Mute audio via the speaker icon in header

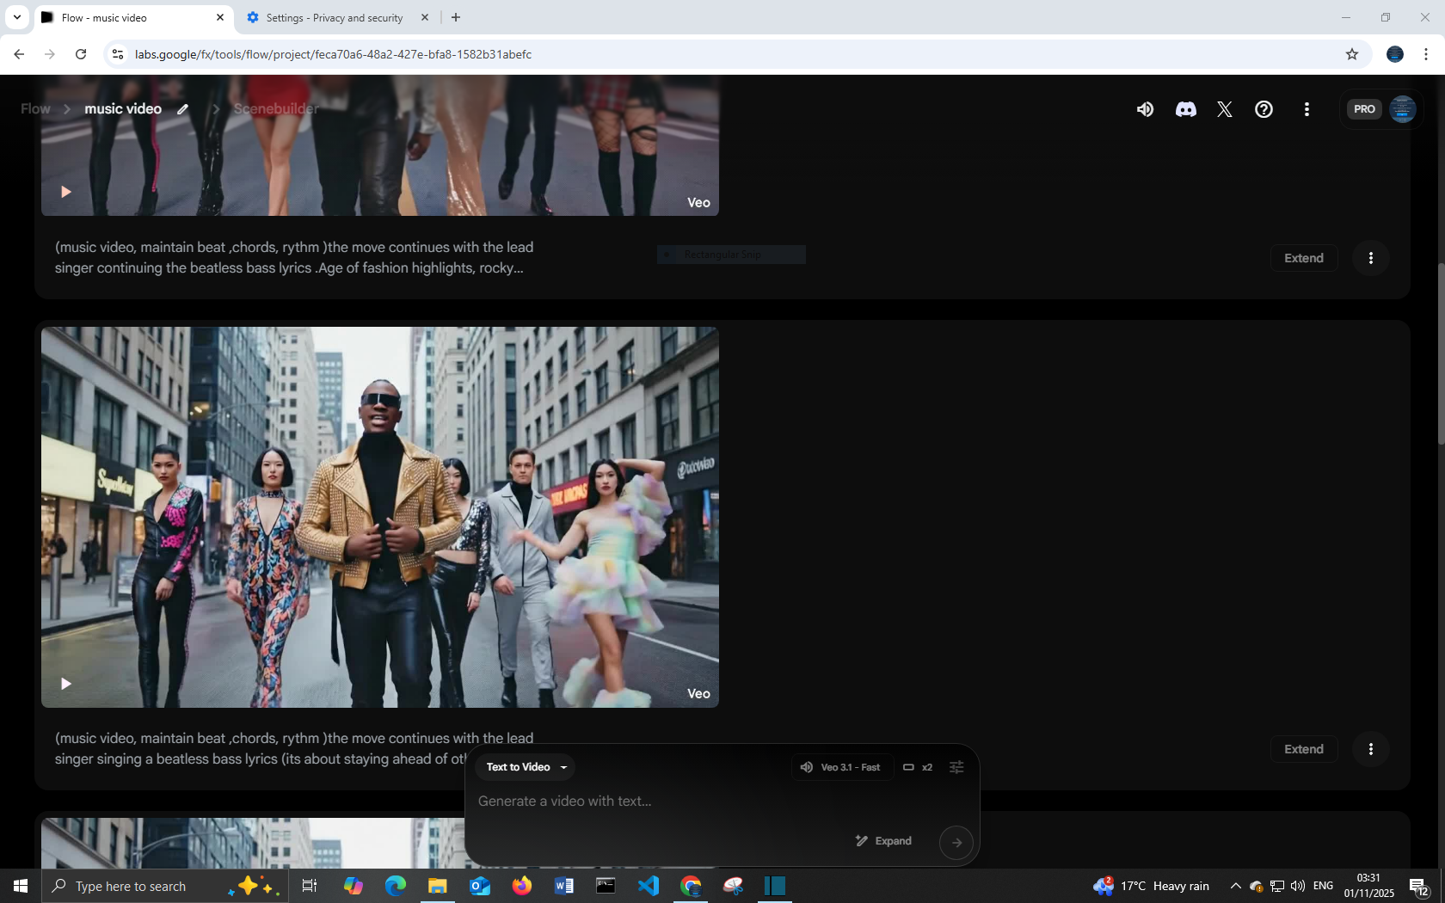(1145, 109)
